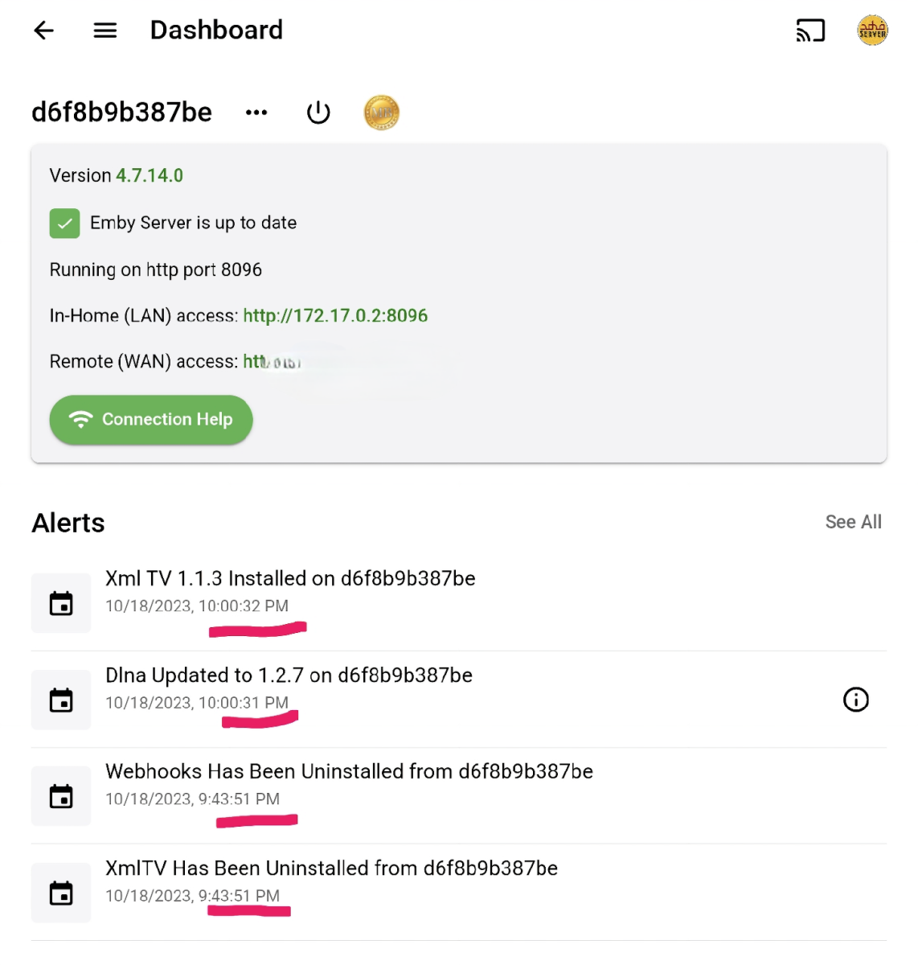Image resolution: width=918 pixels, height=965 pixels.
Task: View details via the info icon on Dlna alert
Action: (856, 700)
